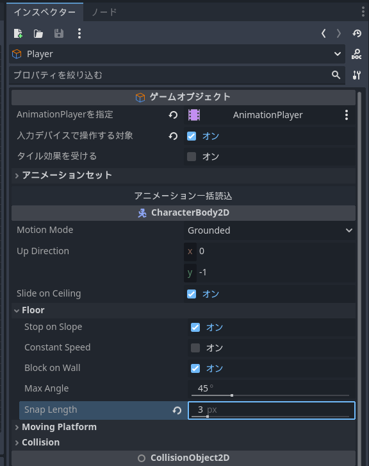Screen dimensions: 369x466
Task: Switch to the ノード tab
Action: tap(104, 12)
